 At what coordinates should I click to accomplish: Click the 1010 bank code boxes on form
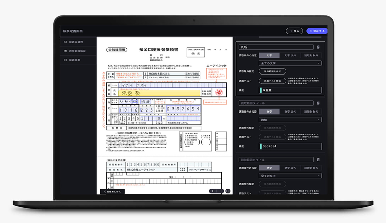(x=128, y=110)
